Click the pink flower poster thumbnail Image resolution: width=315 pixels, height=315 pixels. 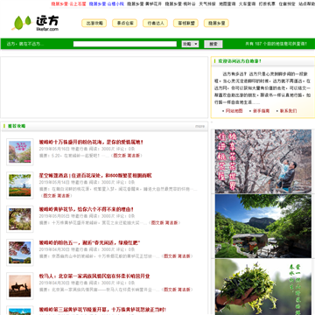20,152
